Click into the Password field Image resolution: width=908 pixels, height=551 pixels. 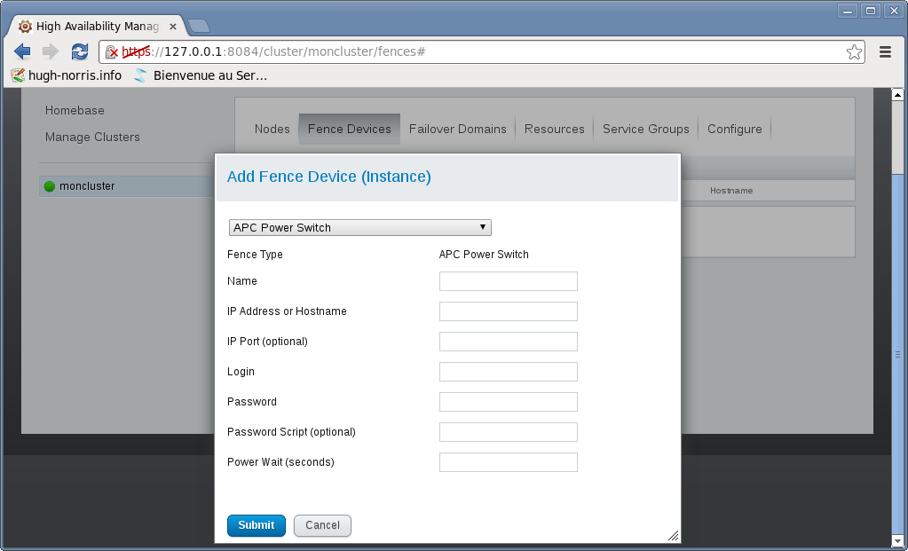pos(508,402)
